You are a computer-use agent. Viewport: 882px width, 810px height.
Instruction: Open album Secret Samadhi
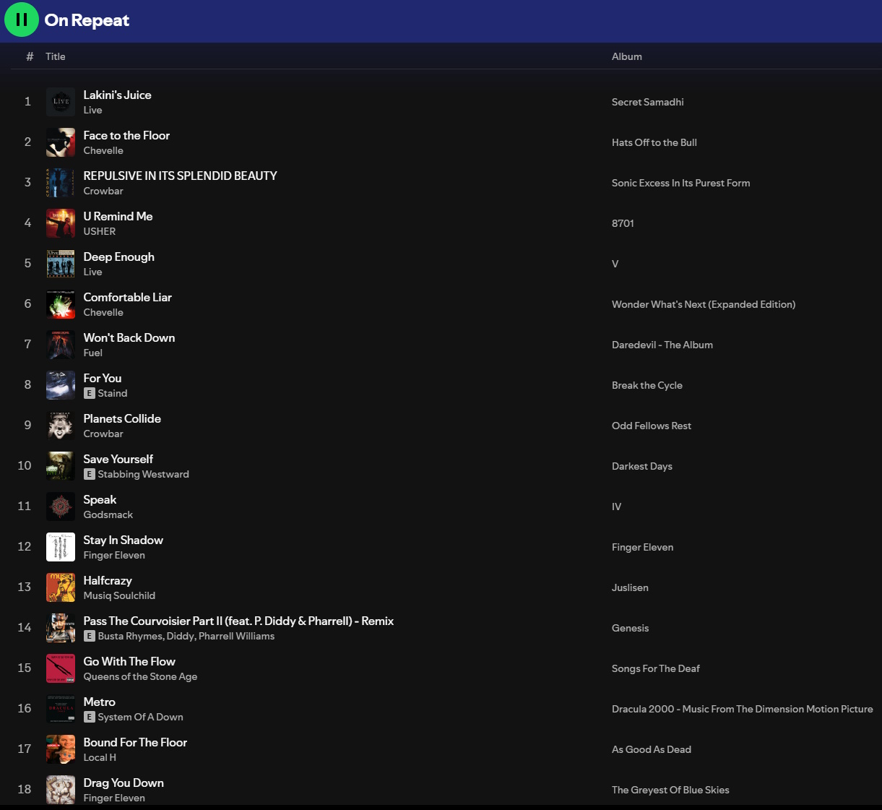pyautogui.click(x=648, y=102)
